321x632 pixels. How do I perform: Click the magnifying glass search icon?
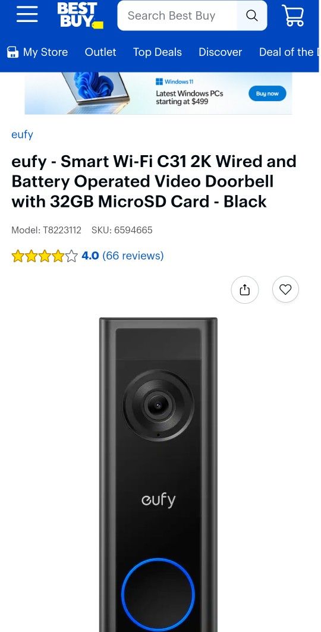coord(251,15)
